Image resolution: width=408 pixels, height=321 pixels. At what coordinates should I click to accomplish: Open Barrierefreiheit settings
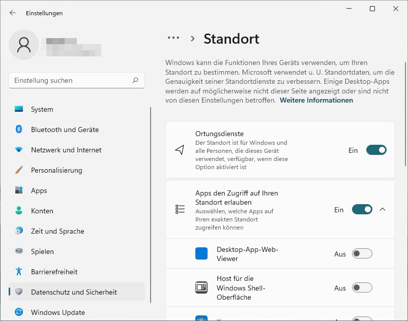pyautogui.click(x=77, y=271)
